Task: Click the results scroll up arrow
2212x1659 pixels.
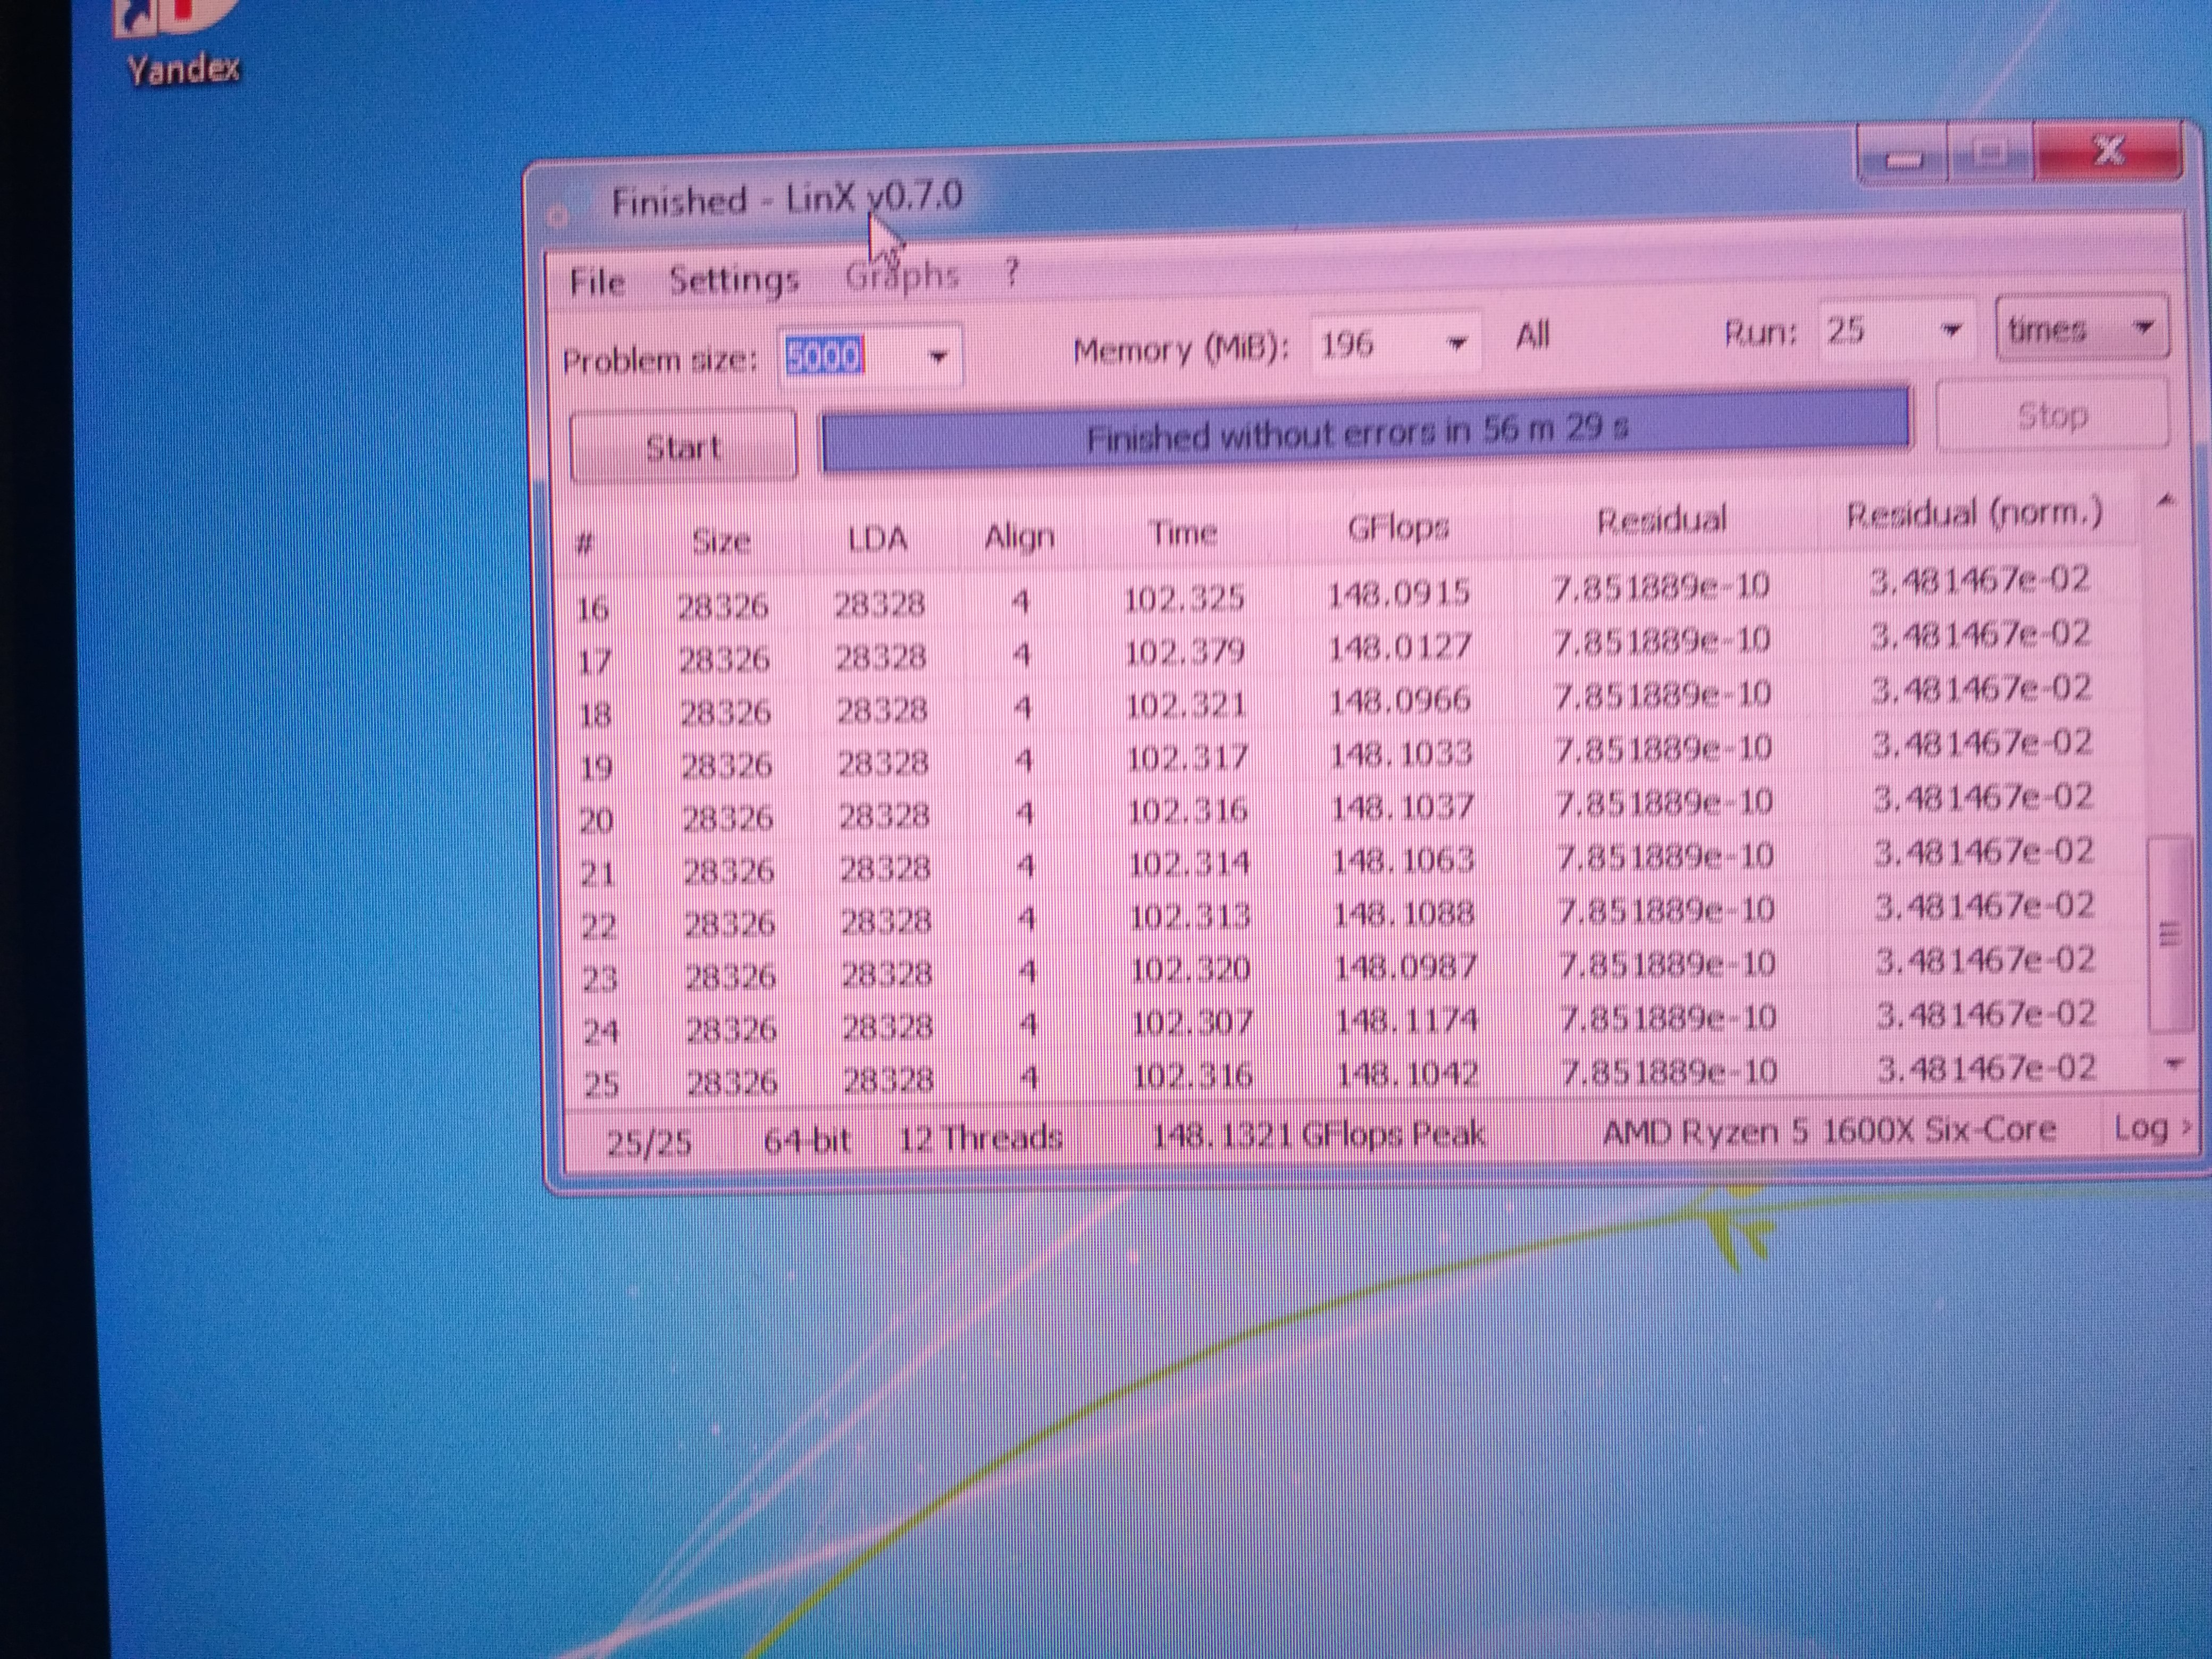Action: coord(2166,500)
